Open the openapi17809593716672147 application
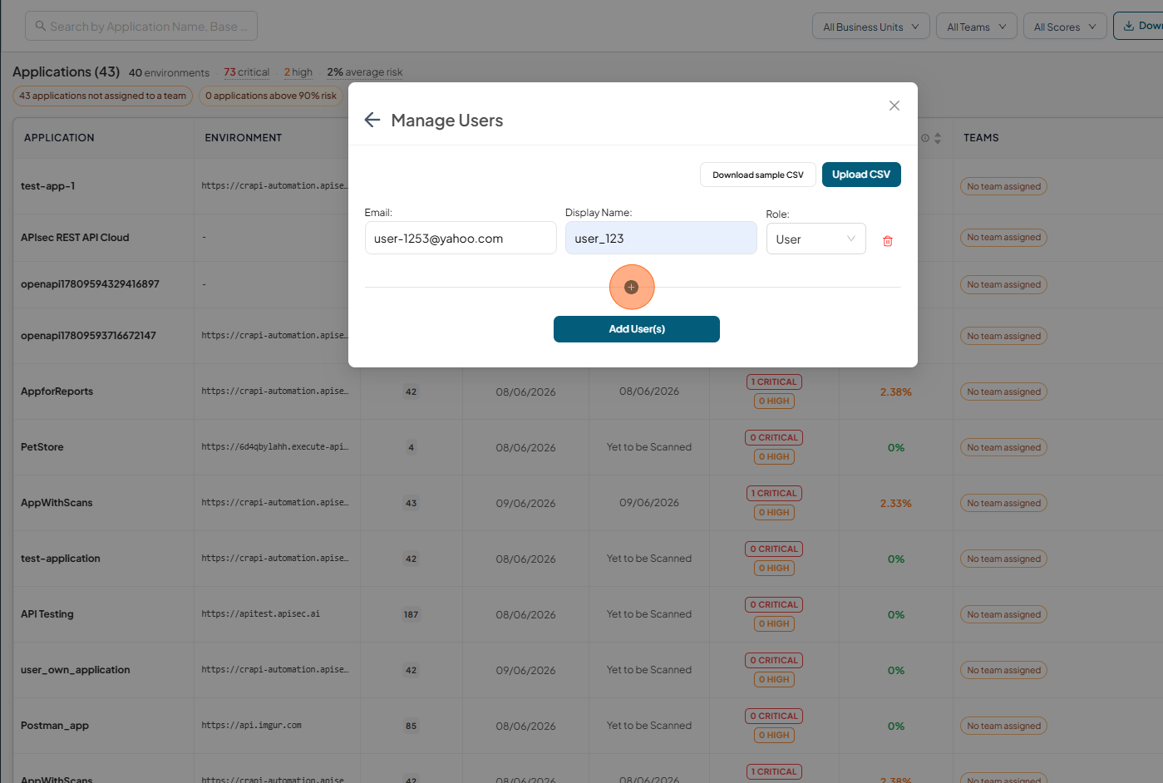The height and width of the screenshot is (783, 1163). [x=88, y=336]
